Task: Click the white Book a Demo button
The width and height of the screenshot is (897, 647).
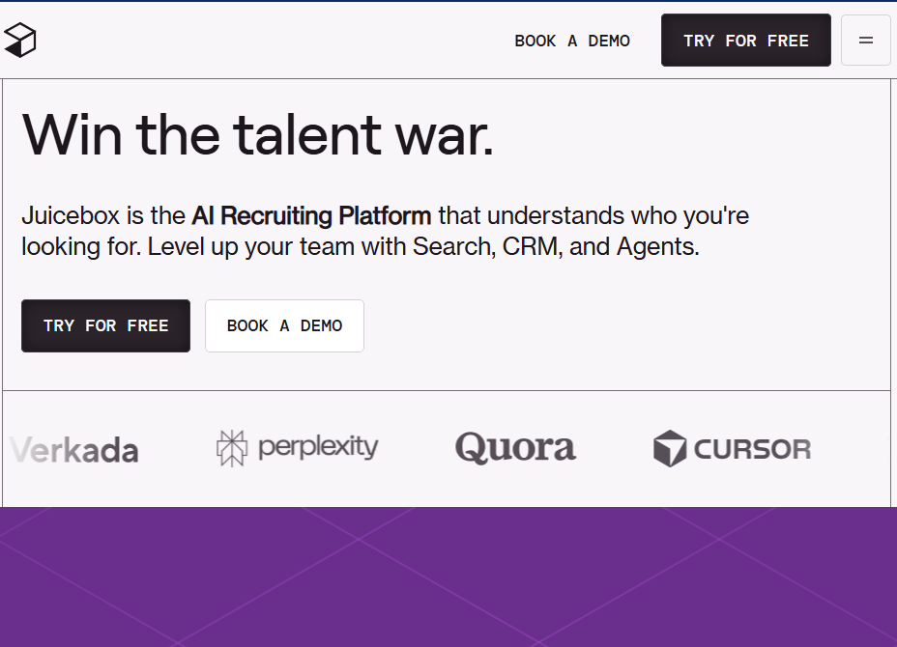Action: [284, 325]
